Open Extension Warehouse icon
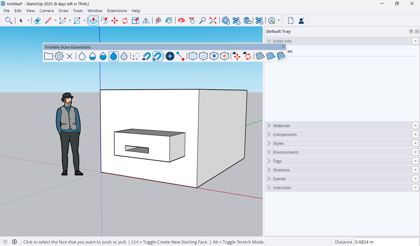The height and width of the screenshot is (246, 420). tap(237, 21)
